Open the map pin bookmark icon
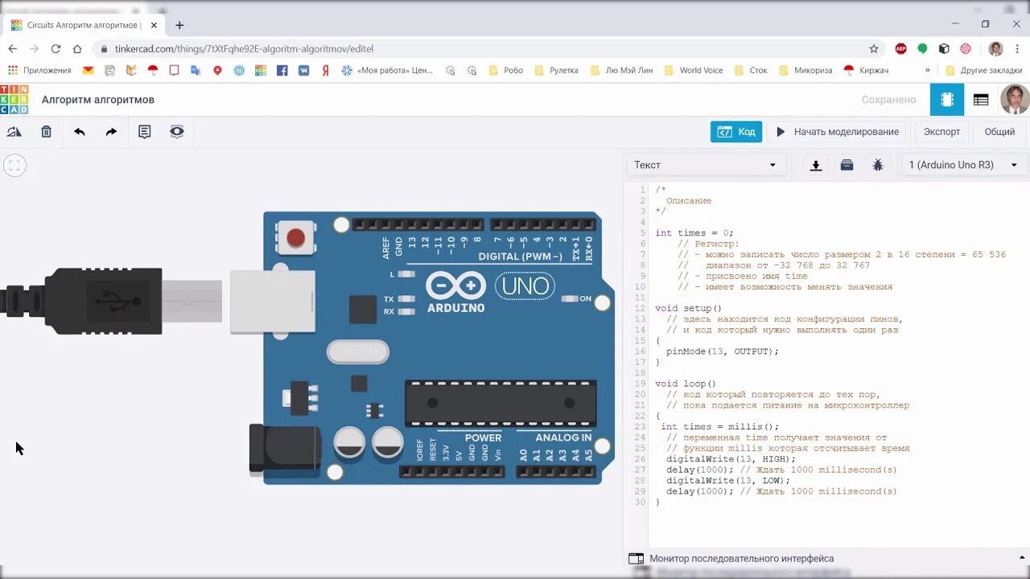Image resolution: width=1030 pixels, height=579 pixels. [x=217, y=70]
